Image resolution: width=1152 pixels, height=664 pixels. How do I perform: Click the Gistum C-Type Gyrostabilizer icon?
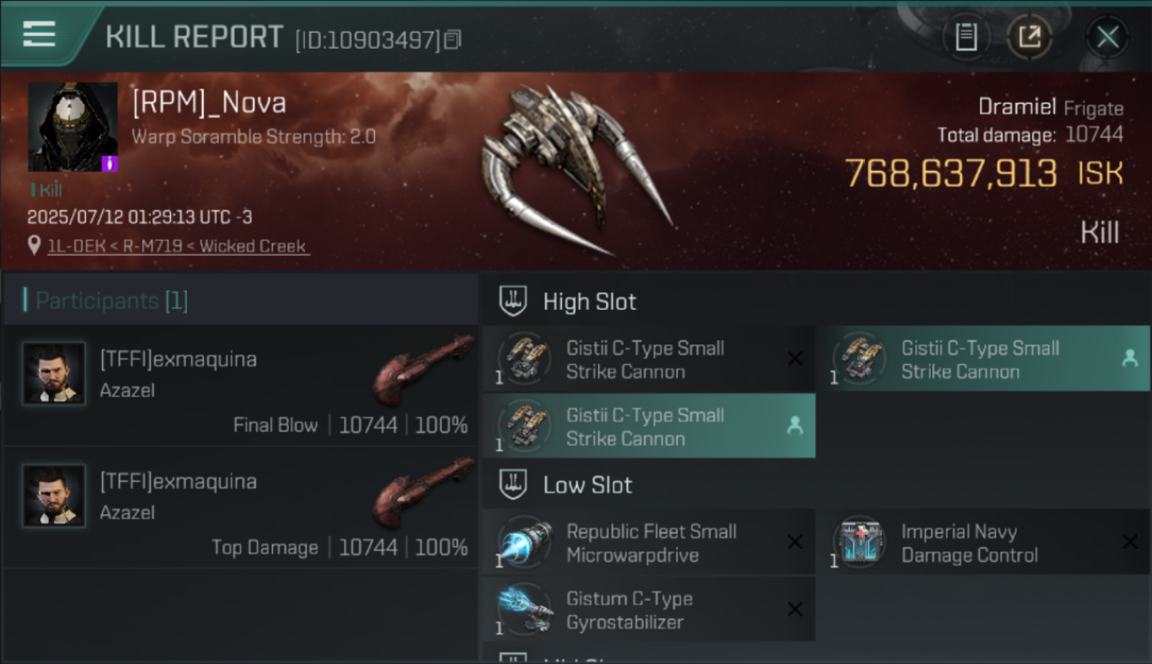(x=525, y=609)
